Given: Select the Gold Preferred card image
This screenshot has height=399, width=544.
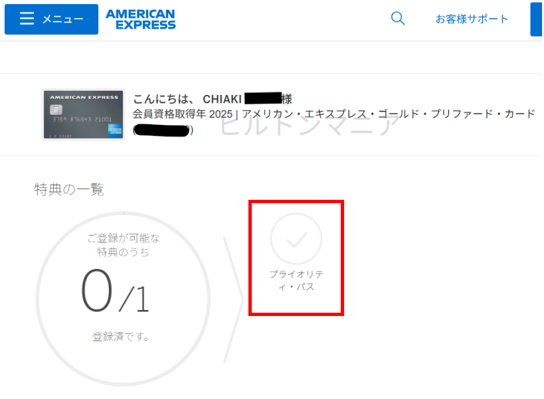Looking at the screenshot, I should 83,115.
